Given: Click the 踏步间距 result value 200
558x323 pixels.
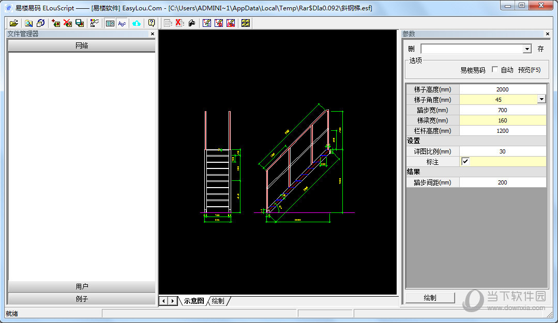Looking at the screenshot, I should 503,182.
